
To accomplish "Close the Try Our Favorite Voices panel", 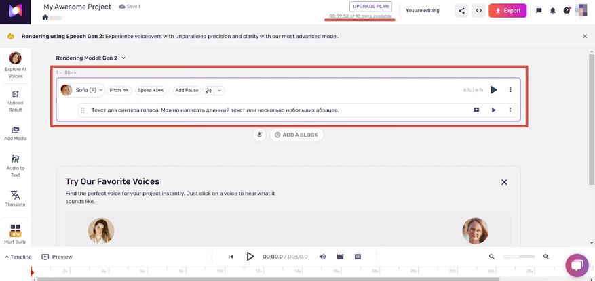I will [x=504, y=182].
